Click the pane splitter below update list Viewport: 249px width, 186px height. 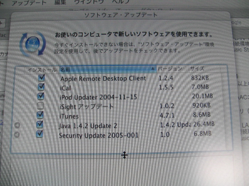point(124,155)
